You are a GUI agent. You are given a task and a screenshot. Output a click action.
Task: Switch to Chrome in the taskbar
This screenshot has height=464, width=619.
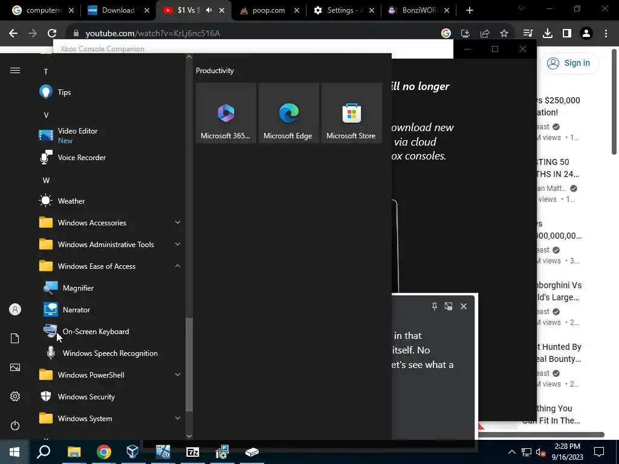103,452
